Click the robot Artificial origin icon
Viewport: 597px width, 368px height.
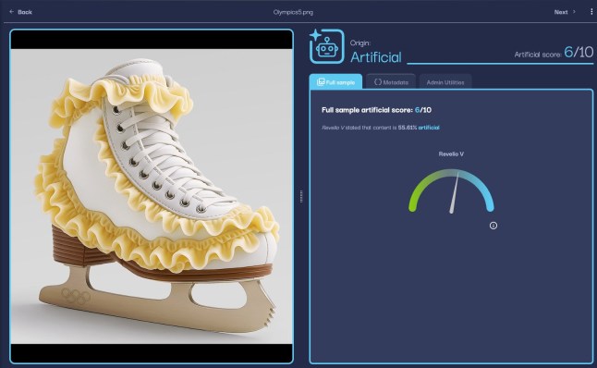click(x=326, y=46)
